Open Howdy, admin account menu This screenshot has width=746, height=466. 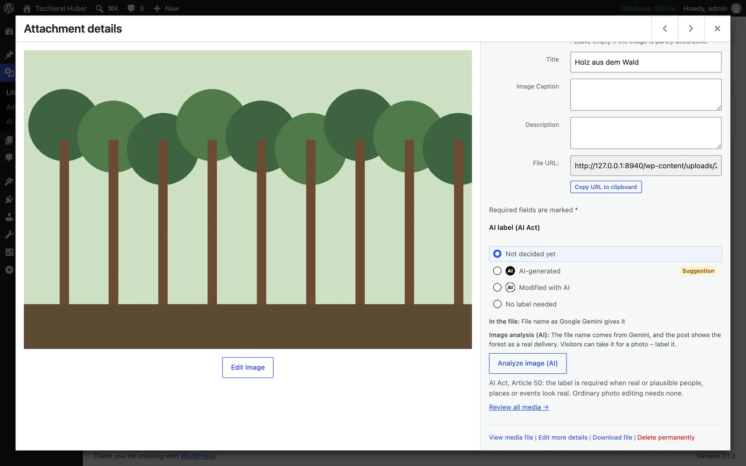coord(711,8)
